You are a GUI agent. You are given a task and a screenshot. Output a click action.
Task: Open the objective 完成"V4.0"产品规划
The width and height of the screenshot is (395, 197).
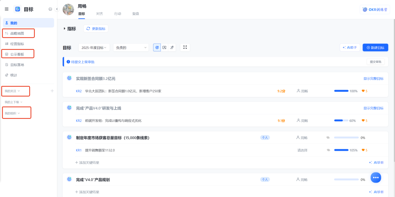tap(93, 180)
